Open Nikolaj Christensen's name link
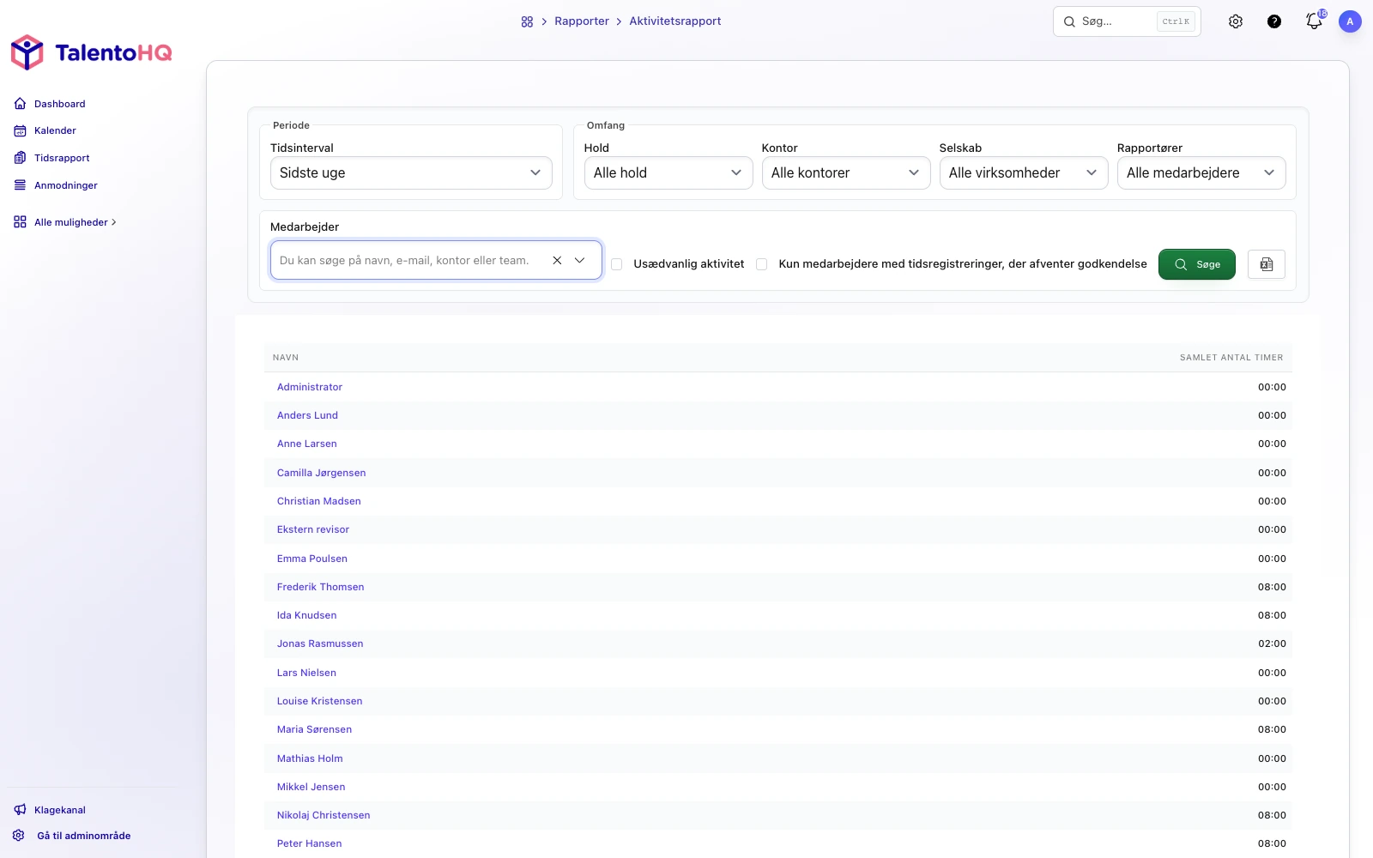The width and height of the screenshot is (1373, 858). coord(324,815)
